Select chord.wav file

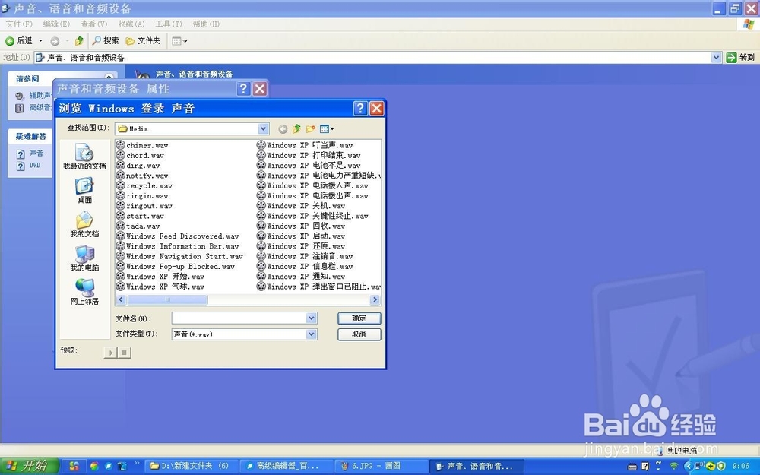pyautogui.click(x=140, y=155)
